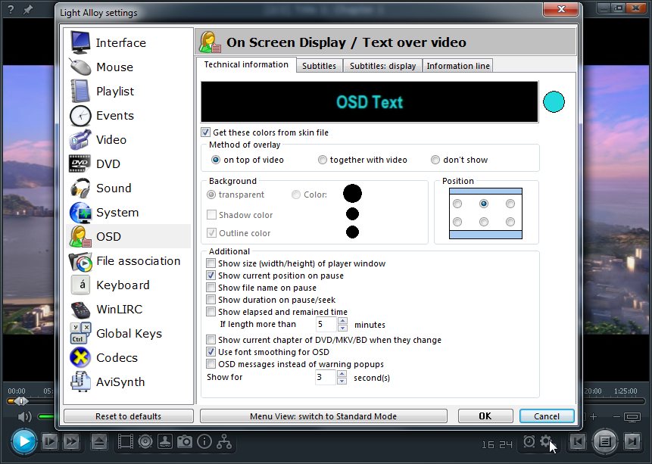Select the top-left OSD position radio
Viewport: 652px width, 464px height.
tap(457, 204)
